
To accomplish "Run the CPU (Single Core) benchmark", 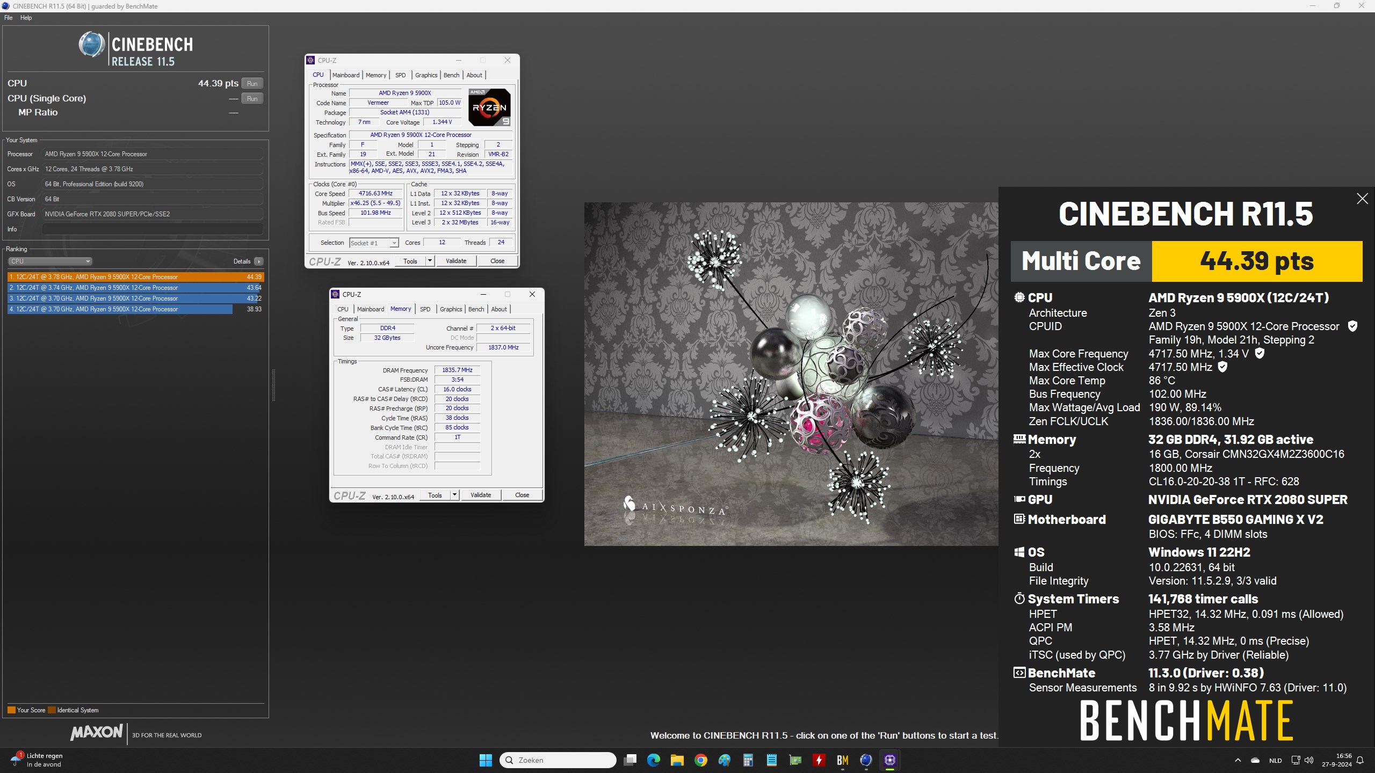I will click(252, 98).
